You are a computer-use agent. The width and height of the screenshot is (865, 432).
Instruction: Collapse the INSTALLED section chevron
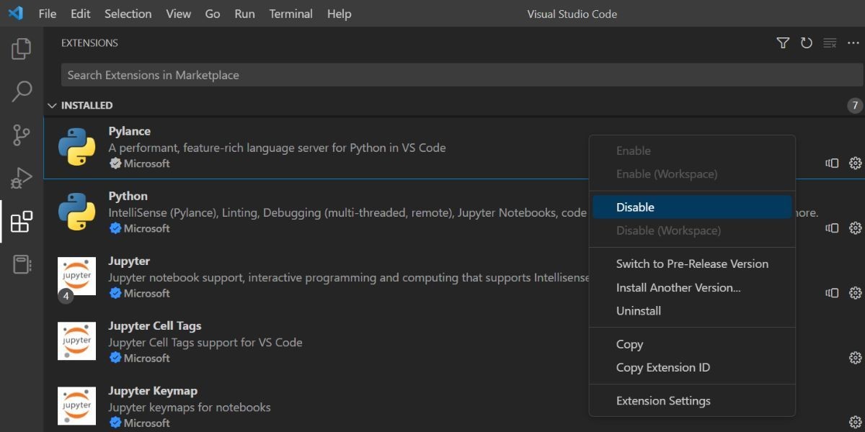[52, 105]
